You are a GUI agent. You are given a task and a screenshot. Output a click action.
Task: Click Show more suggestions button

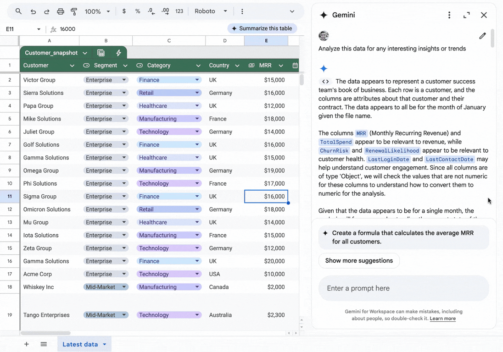359,261
